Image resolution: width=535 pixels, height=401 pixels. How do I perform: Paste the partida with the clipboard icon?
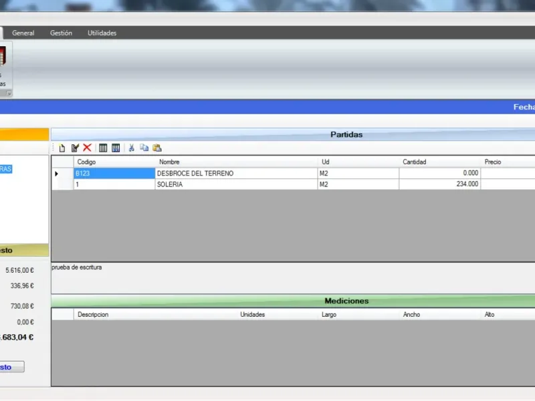[x=157, y=148]
